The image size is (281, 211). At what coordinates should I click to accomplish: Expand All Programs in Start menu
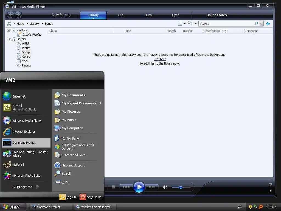point(26,187)
